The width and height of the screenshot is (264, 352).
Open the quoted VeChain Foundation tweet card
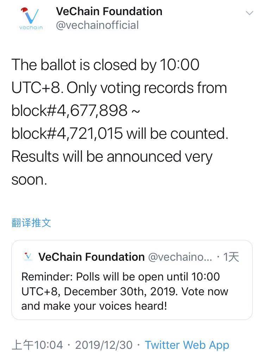(x=132, y=280)
